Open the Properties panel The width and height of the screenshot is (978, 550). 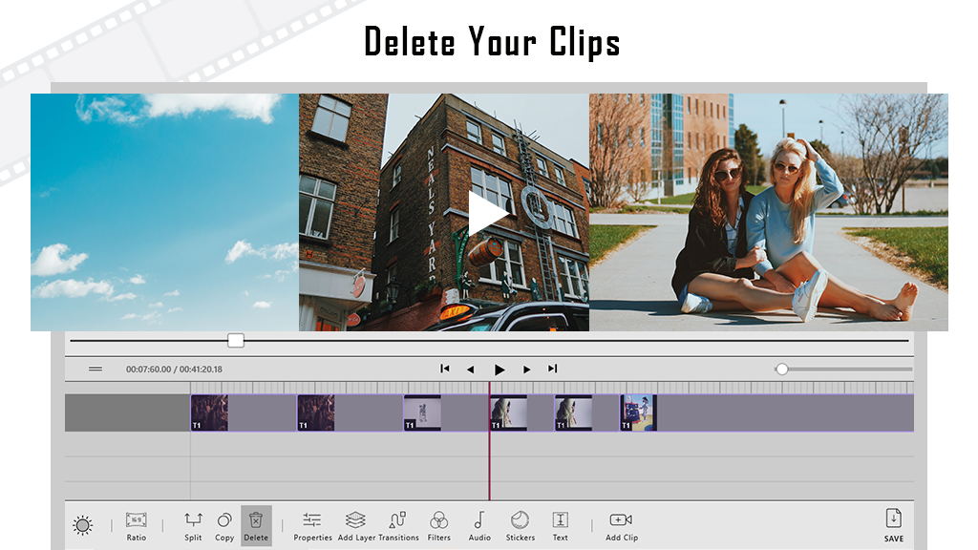pos(312,520)
